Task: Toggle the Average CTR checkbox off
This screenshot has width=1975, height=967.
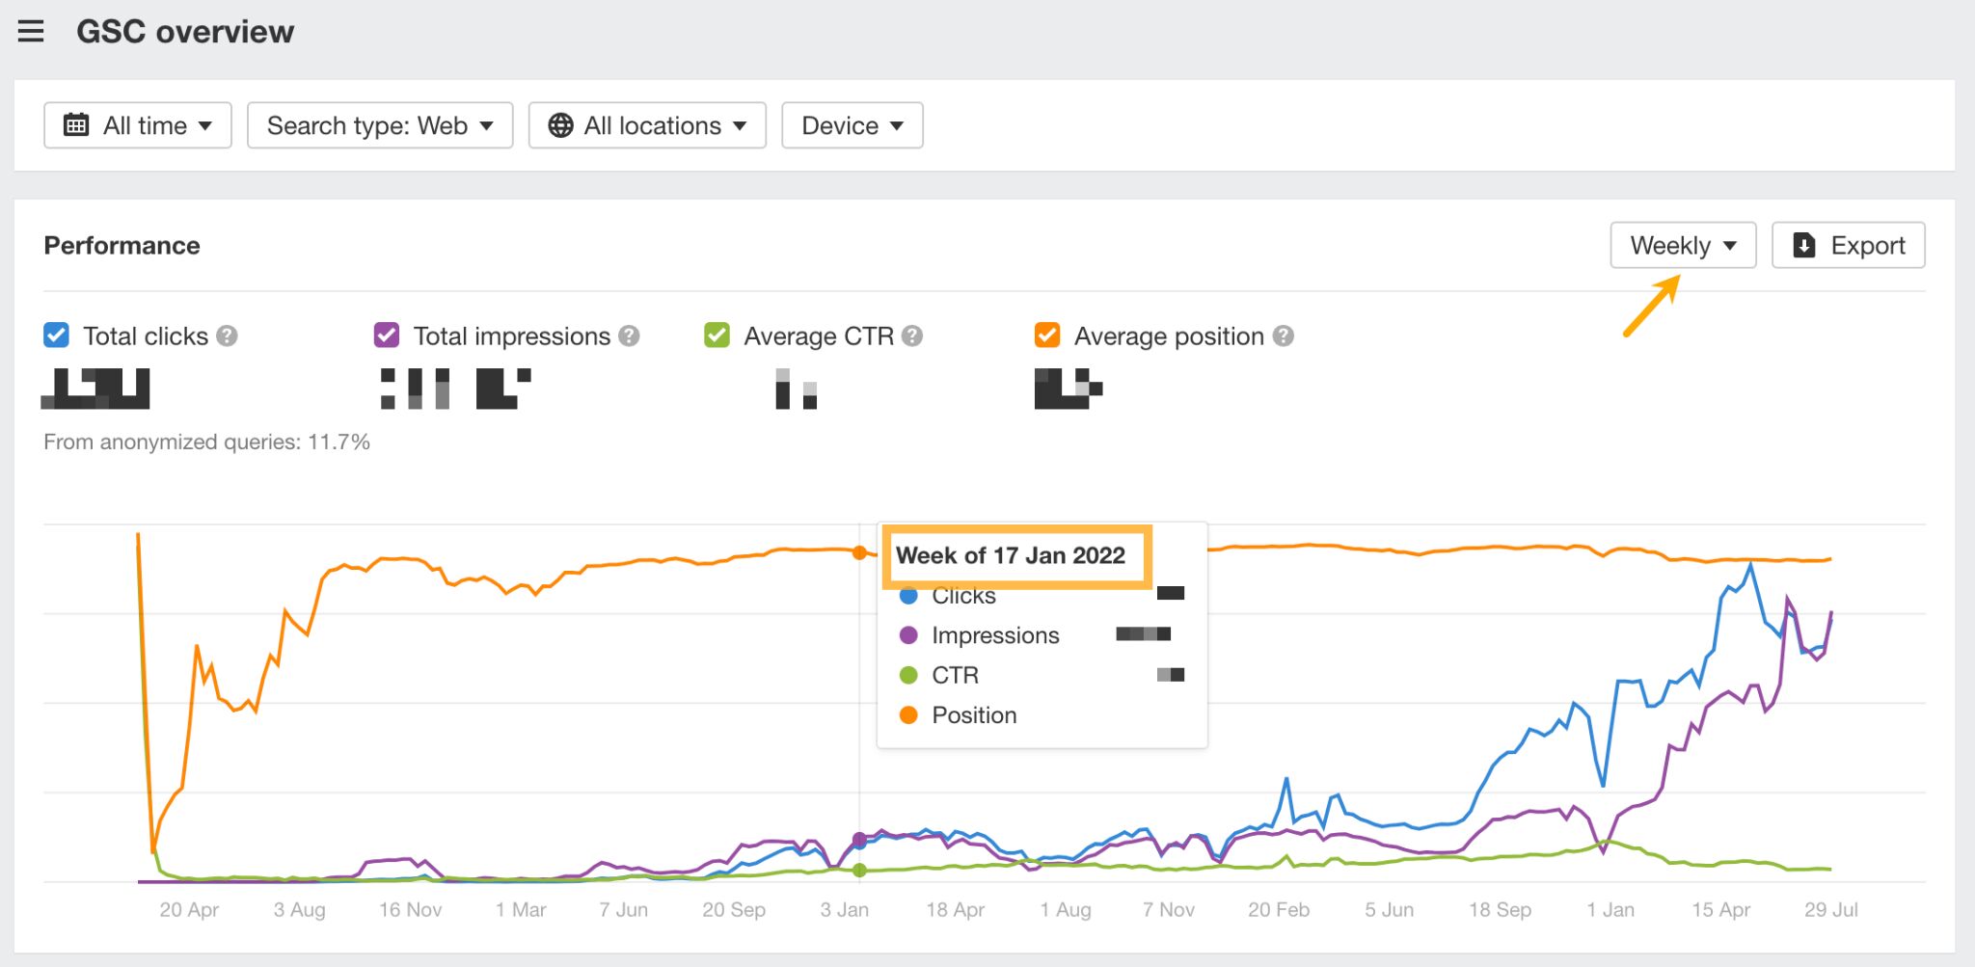Action: tap(716, 336)
